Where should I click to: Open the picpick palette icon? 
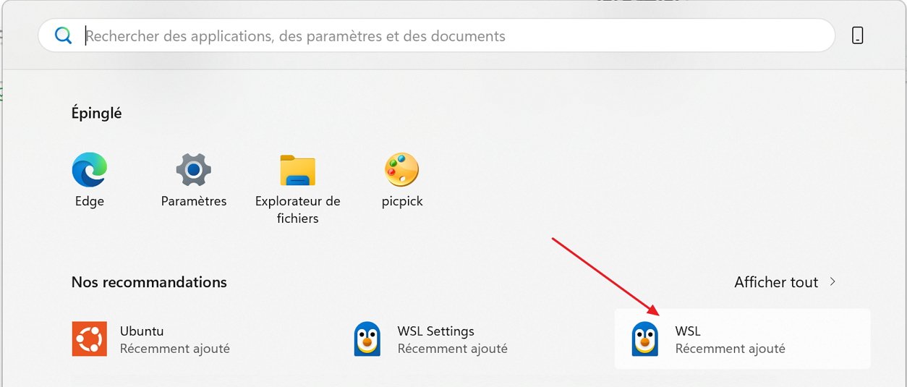tap(401, 170)
